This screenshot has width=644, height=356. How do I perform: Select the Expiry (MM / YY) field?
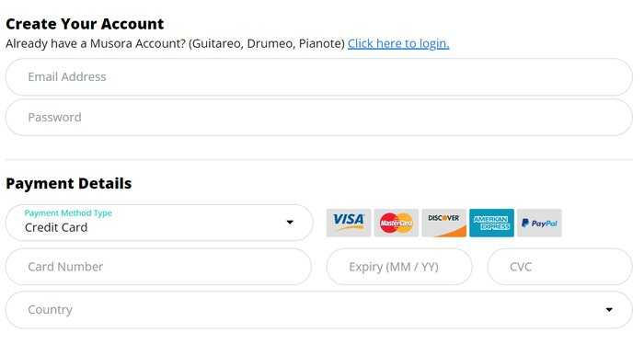[399, 267]
